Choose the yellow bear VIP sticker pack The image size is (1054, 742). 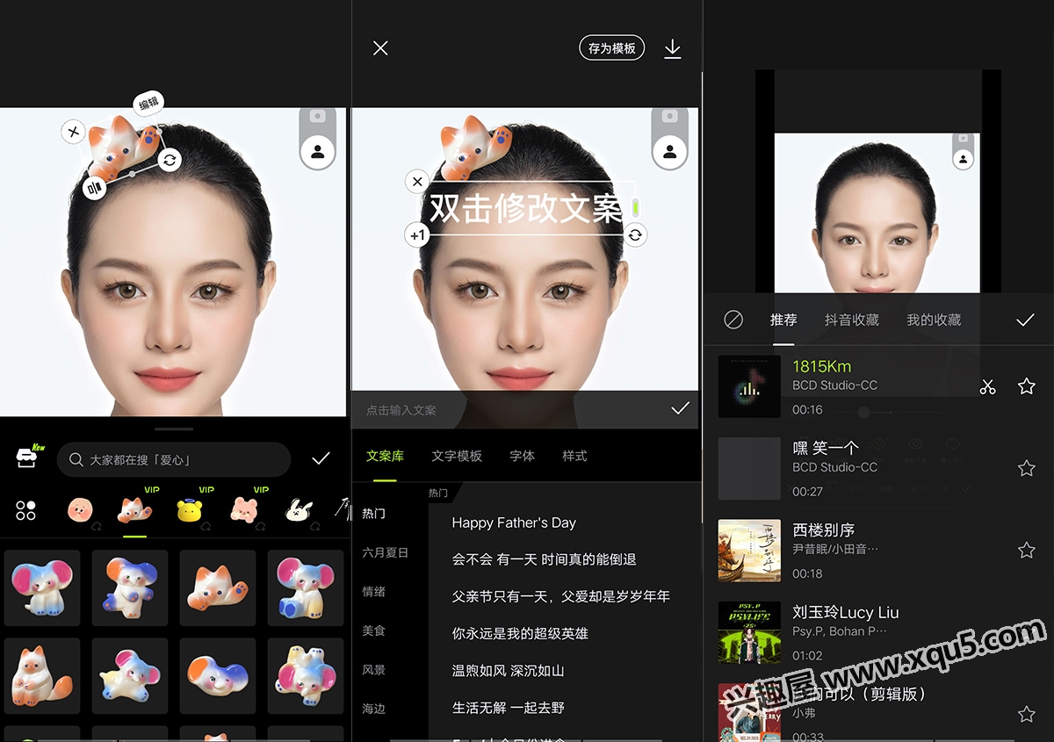[x=188, y=510]
